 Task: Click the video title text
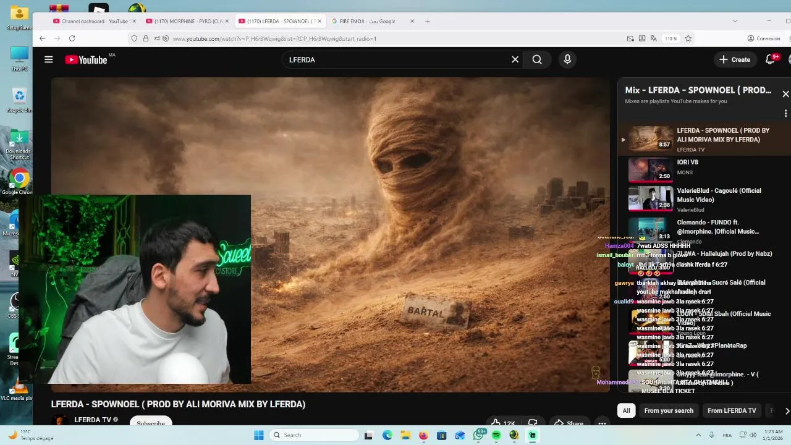[178, 404]
